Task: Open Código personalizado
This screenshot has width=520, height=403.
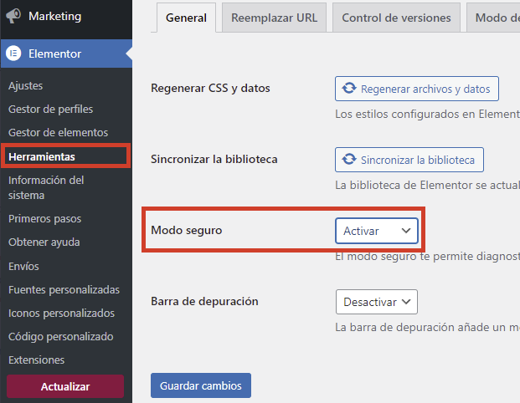Action: pos(60,337)
